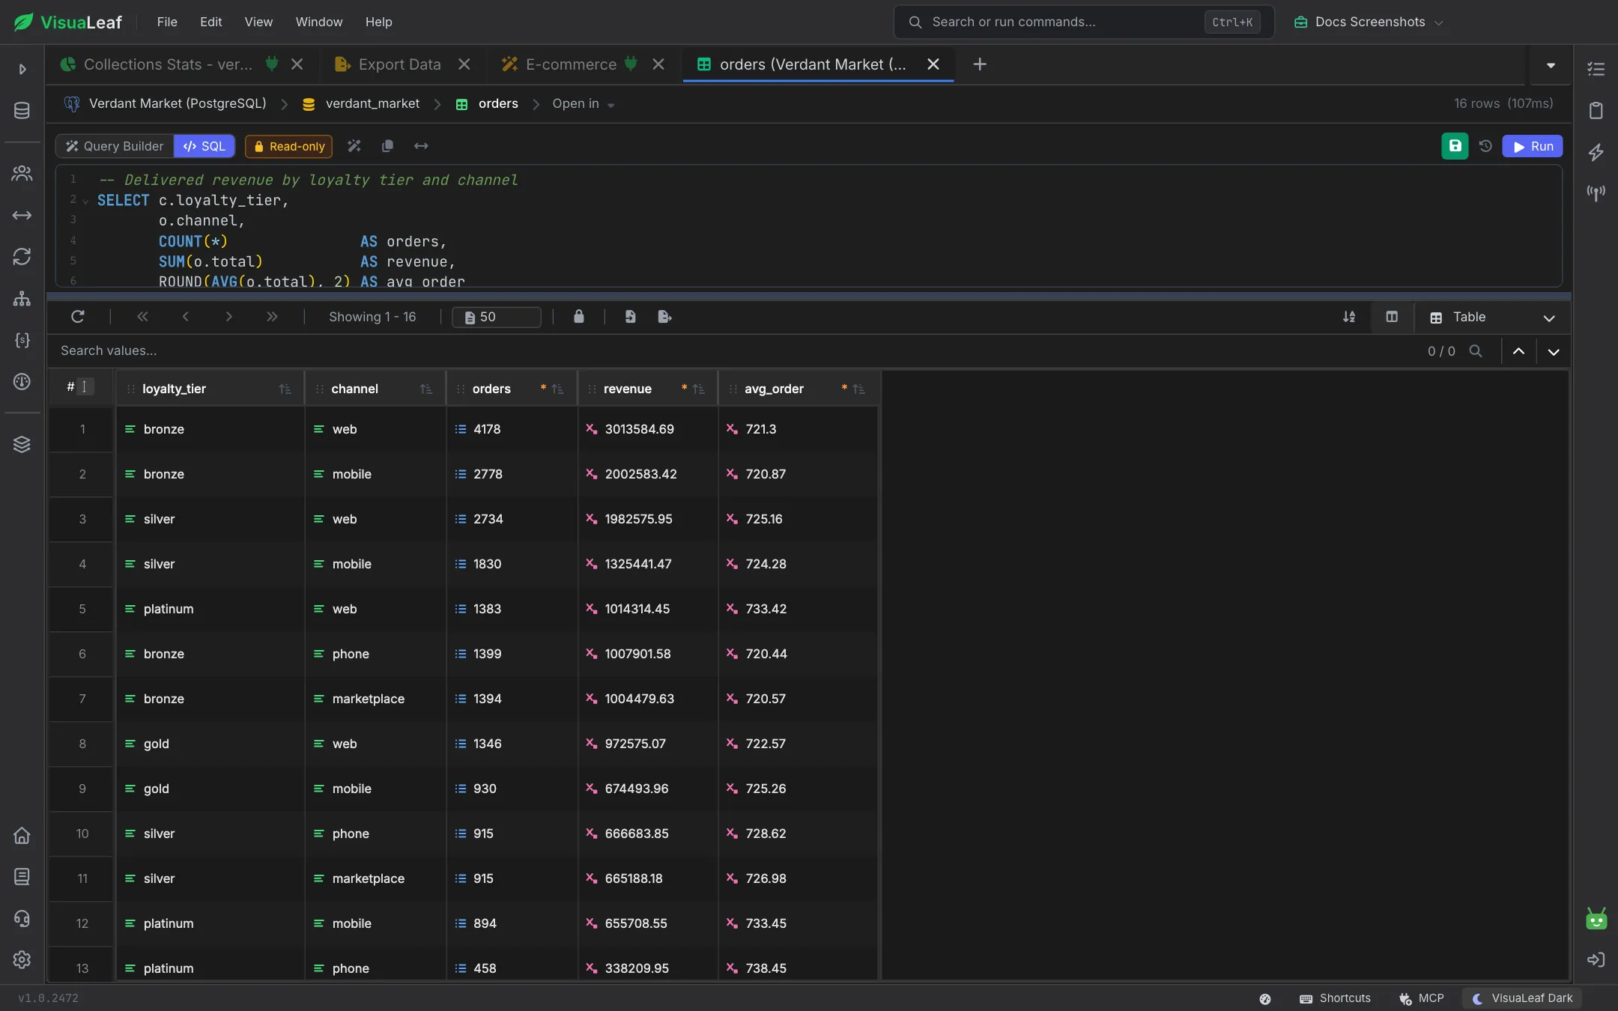The height and width of the screenshot is (1011, 1618).
Task: Go to the next search match
Action: click(1554, 351)
